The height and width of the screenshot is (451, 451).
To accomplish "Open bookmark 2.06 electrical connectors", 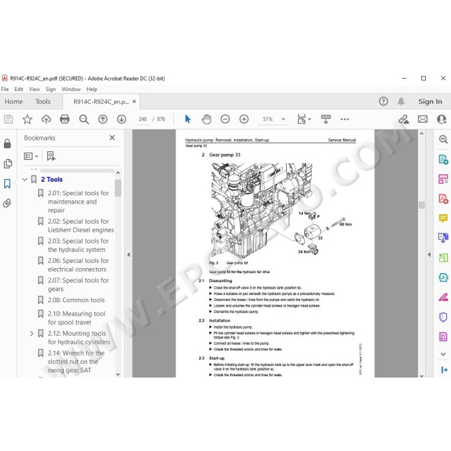I will (x=78, y=265).
